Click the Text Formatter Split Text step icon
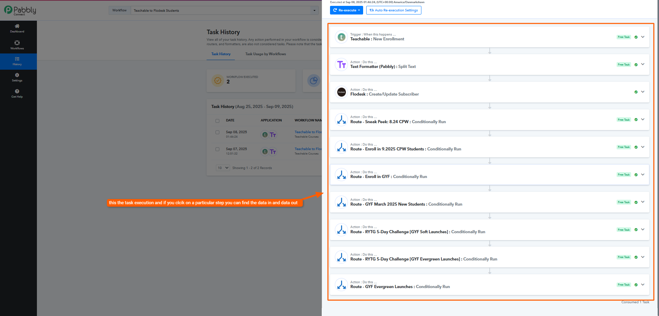The image size is (659, 316). pyautogui.click(x=341, y=65)
